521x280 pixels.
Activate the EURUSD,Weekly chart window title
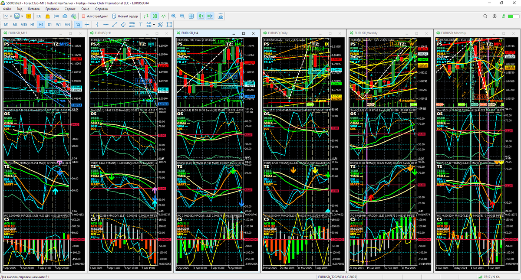[x=366, y=33]
